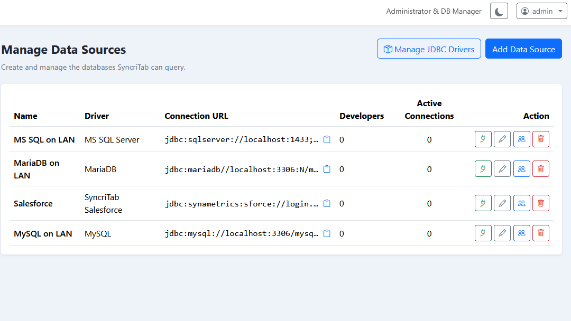Edit the MariaDB on LAN data source
571x321 pixels.
coord(502,169)
